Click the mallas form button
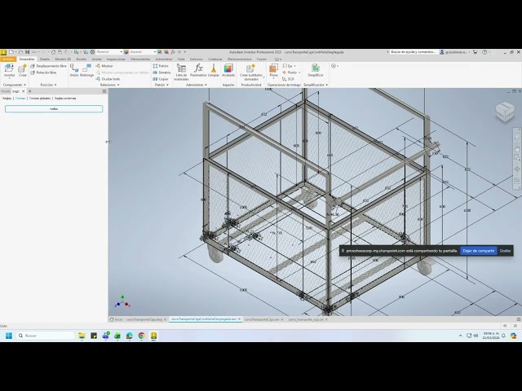The width and height of the screenshot is (522, 391). pyautogui.click(x=54, y=108)
